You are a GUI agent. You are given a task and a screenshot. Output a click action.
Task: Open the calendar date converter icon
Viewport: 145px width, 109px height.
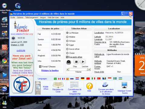[x=74, y=85]
